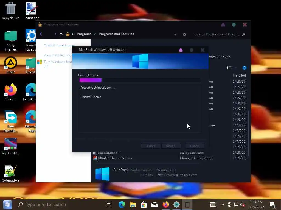Click the Next button in uninstaller
Screen dimensions: 281x210
click(171, 146)
